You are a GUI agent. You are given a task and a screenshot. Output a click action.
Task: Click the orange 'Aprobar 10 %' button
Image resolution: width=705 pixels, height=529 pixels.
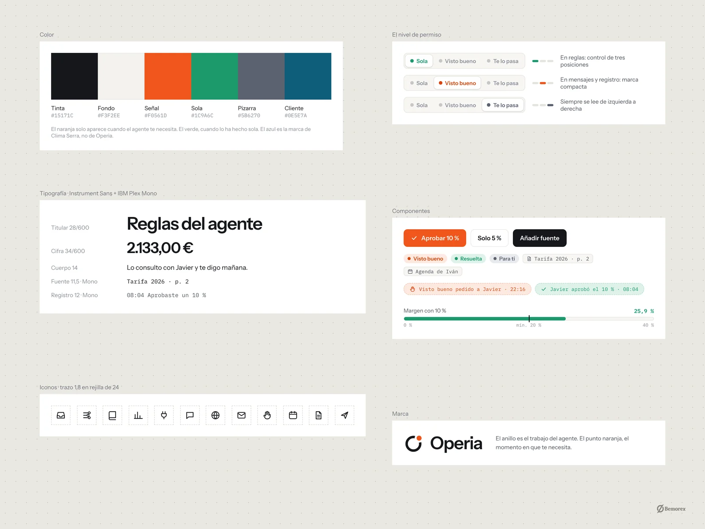(435, 238)
